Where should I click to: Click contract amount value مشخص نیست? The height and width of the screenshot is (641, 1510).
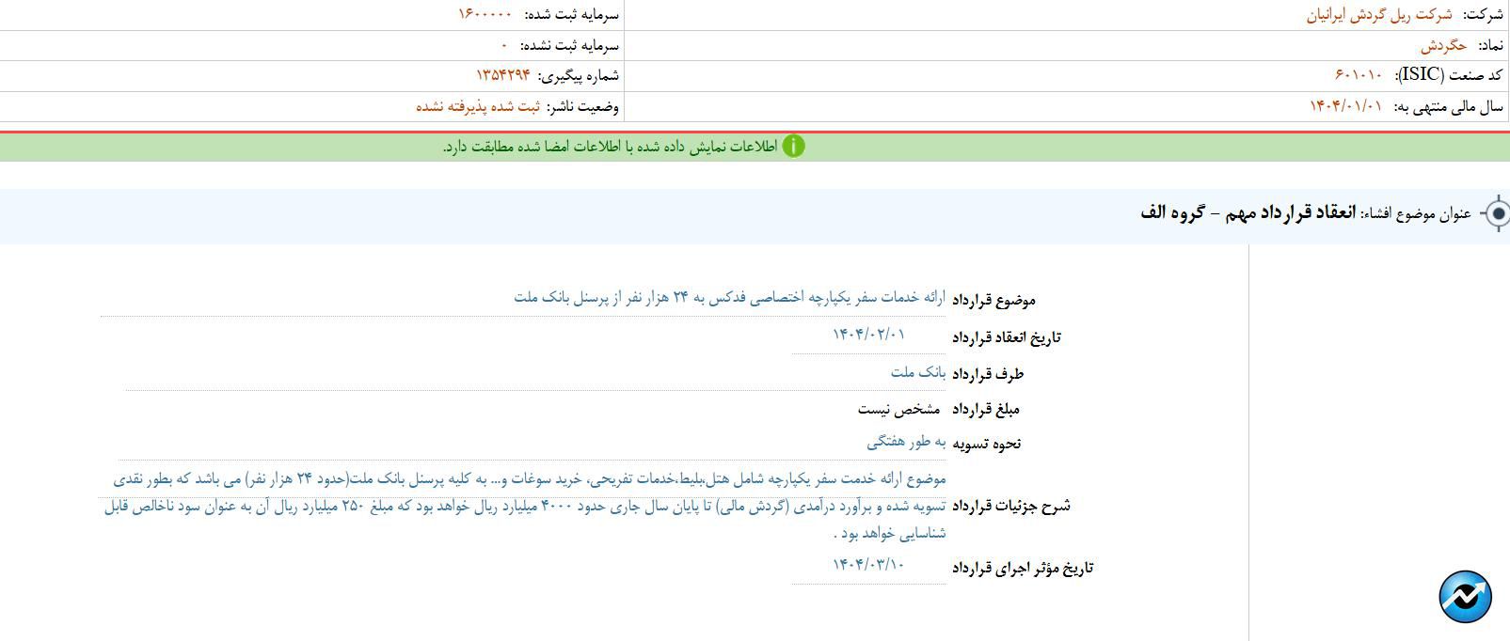click(898, 409)
